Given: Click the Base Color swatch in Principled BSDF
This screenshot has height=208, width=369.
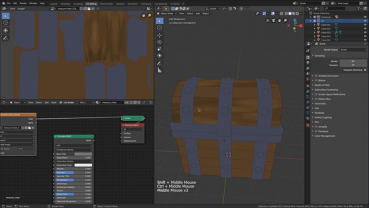Looking at the screenshot, I should point(83,154).
